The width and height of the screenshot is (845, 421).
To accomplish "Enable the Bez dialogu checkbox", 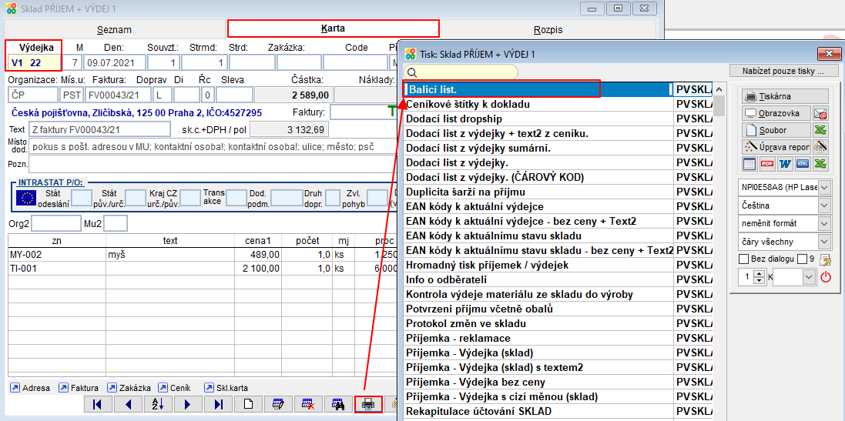I will (x=744, y=259).
